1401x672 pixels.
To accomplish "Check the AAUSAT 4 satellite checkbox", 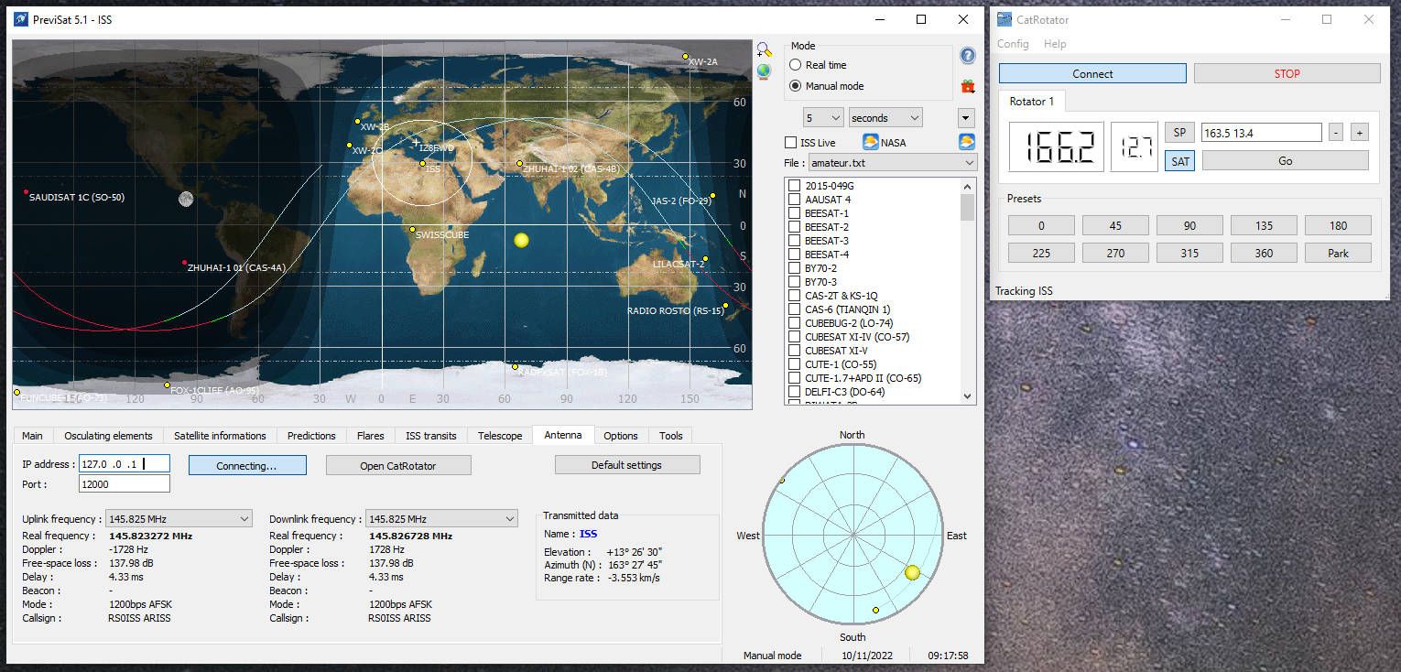I will [x=795, y=200].
